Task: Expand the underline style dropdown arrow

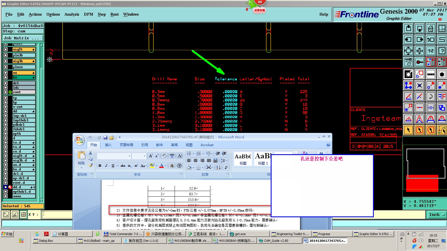Action: (118, 166)
